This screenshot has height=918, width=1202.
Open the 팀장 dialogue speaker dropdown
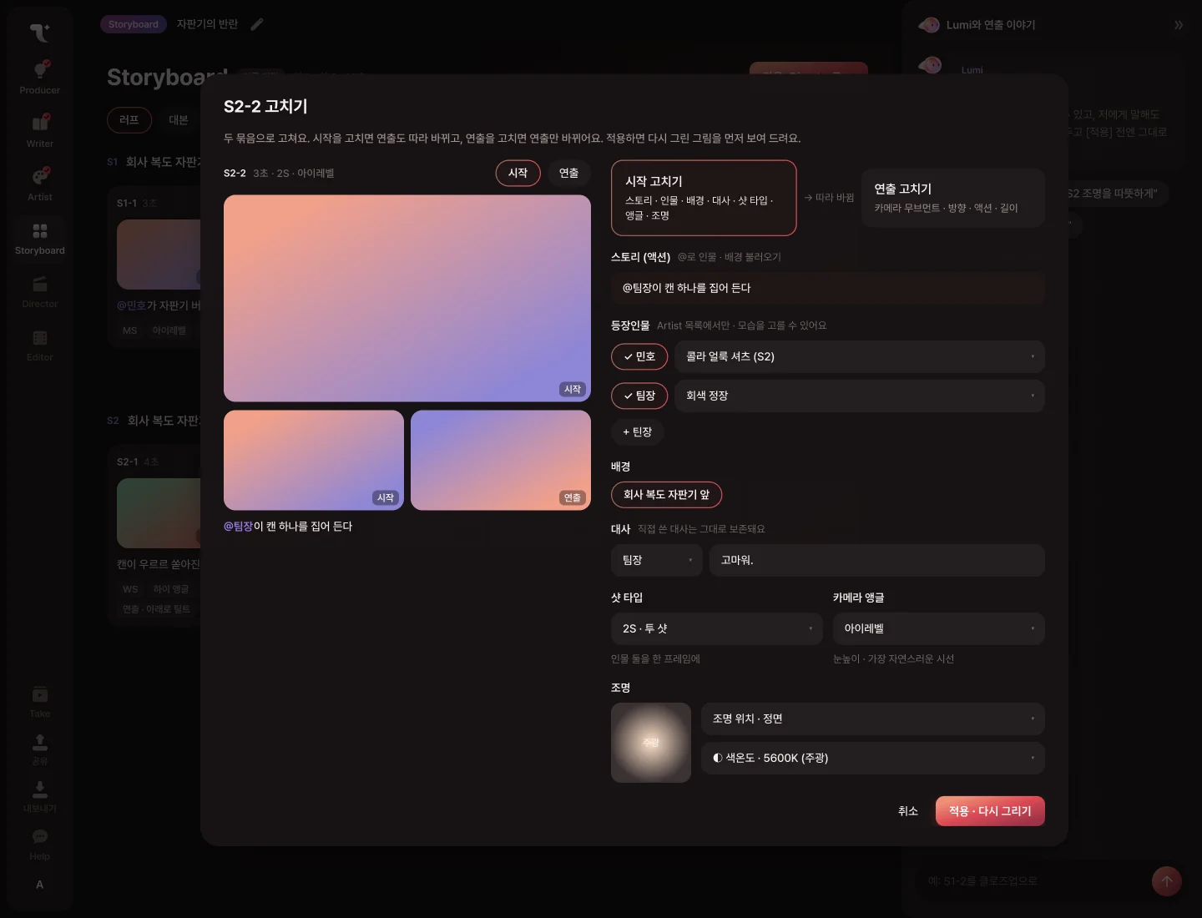[657, 560]
